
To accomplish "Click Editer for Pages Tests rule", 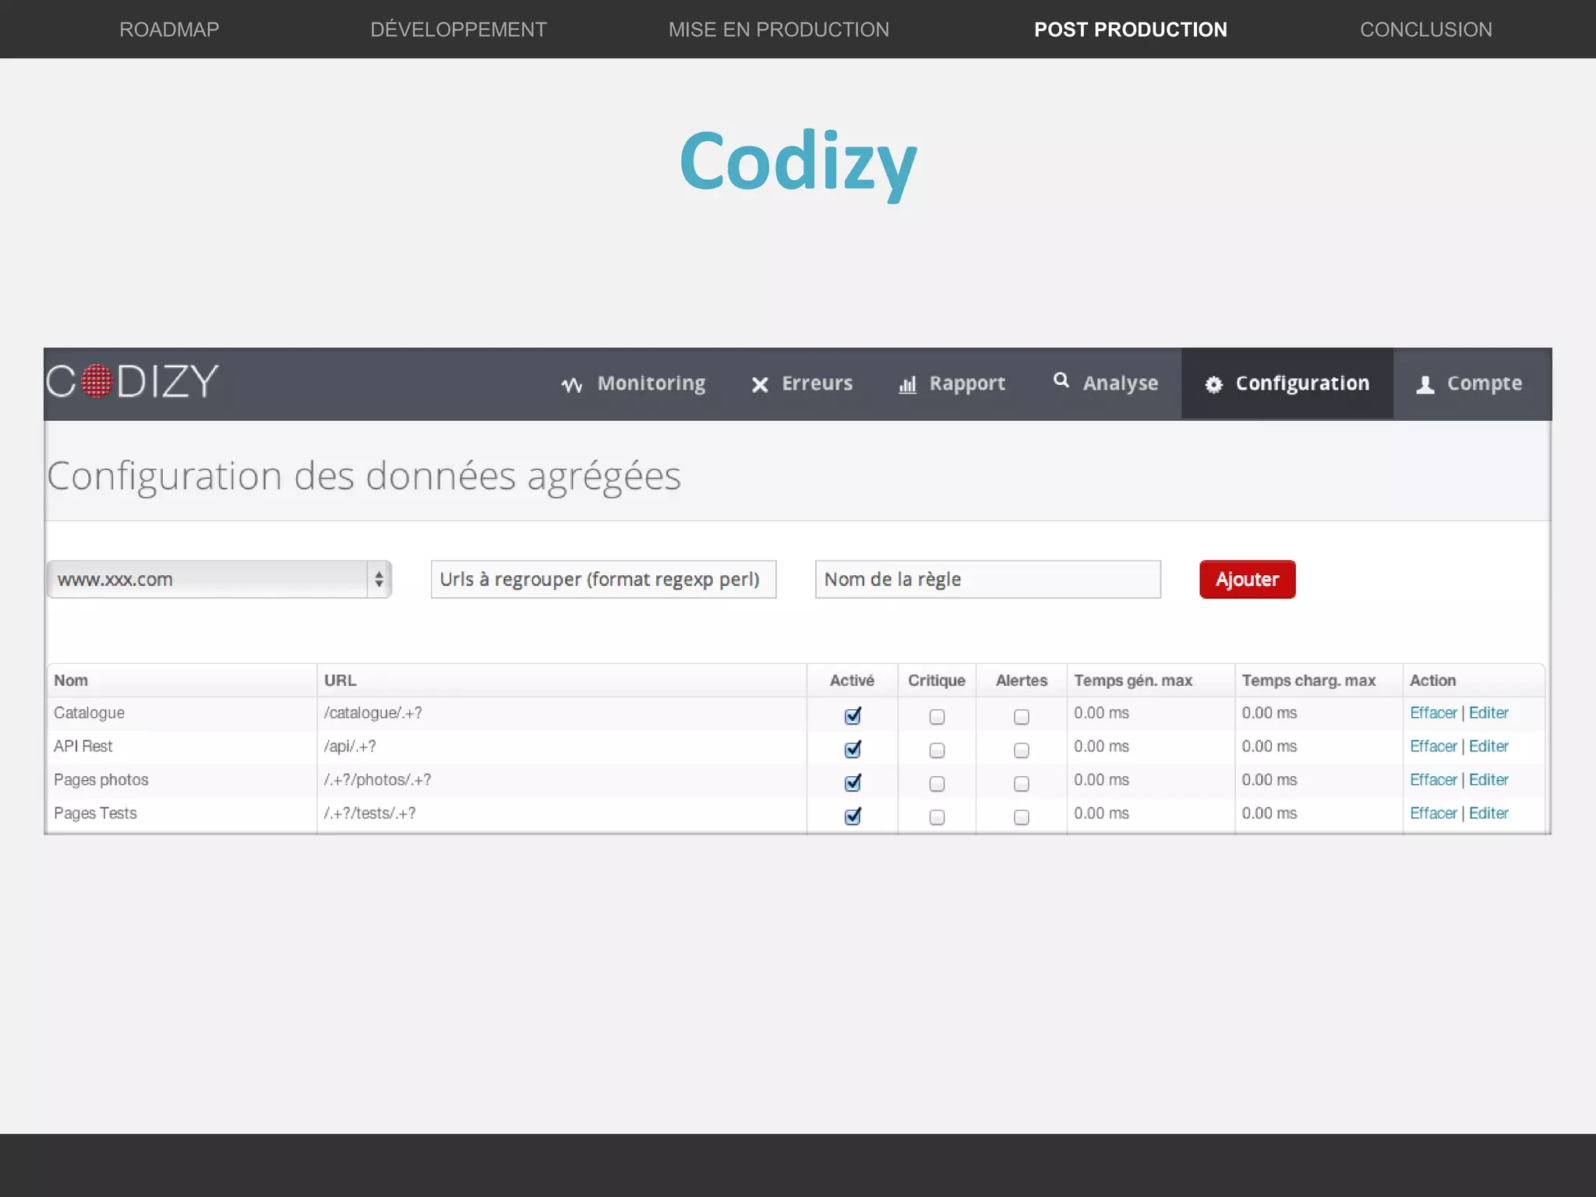I will (x=1488, y=814).
